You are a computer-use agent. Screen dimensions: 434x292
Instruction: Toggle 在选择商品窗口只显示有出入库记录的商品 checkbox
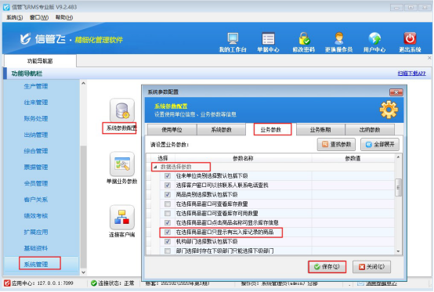point(168,232)
